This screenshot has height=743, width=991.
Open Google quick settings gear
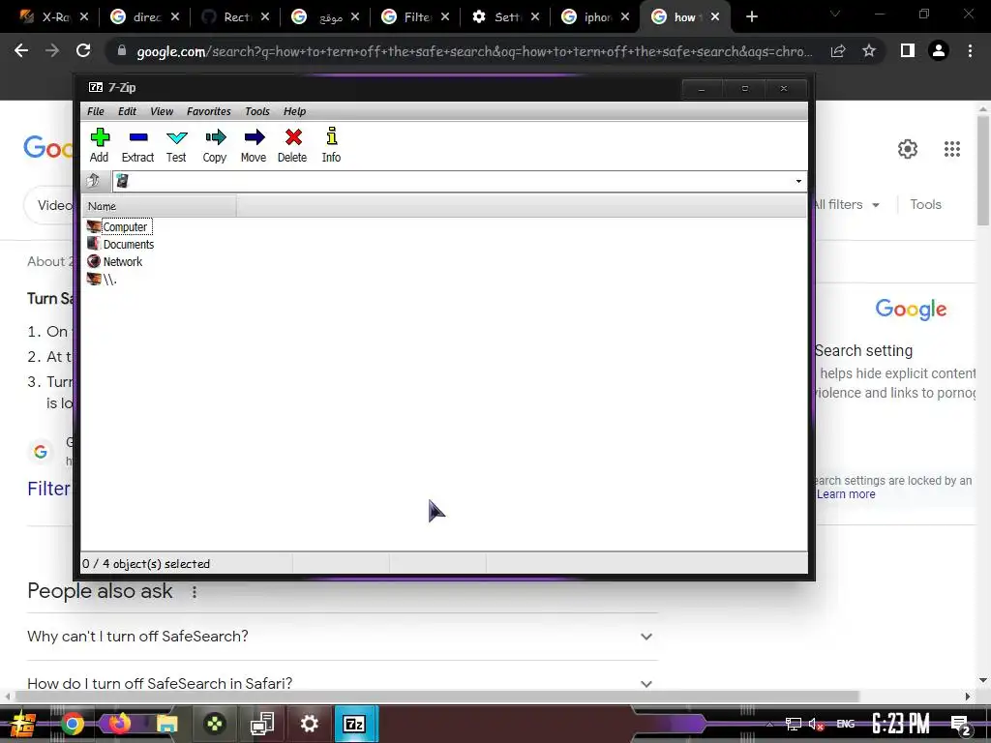(908, 149)
